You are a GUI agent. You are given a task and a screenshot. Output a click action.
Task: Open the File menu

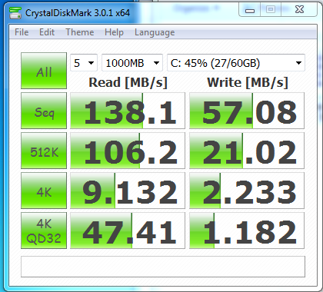tap(22, 32)
